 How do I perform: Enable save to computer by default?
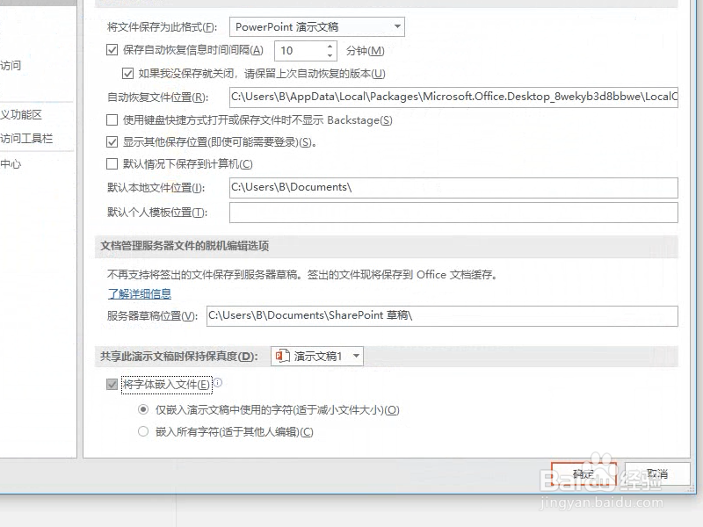pyautogui.click(x=112, y=163)
